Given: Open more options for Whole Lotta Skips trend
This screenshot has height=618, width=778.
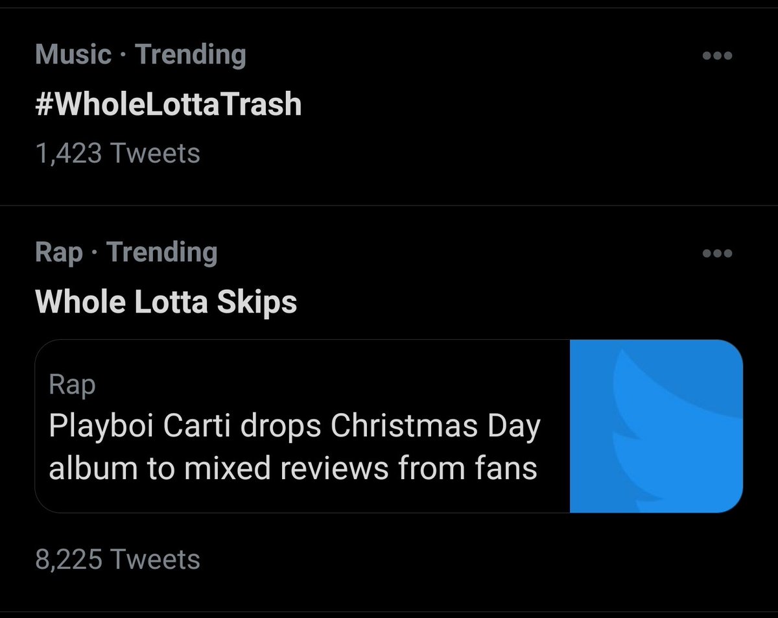Looking at the screenshot, I should [717, 254].
